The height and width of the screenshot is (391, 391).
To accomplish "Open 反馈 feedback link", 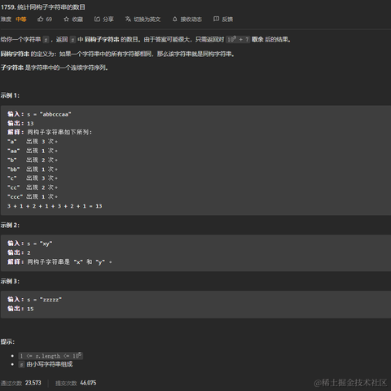I will 227,20.
